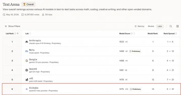Click the Anthropic logo icon
Viewport: 181px width, 95px height.
pos(27,42)
